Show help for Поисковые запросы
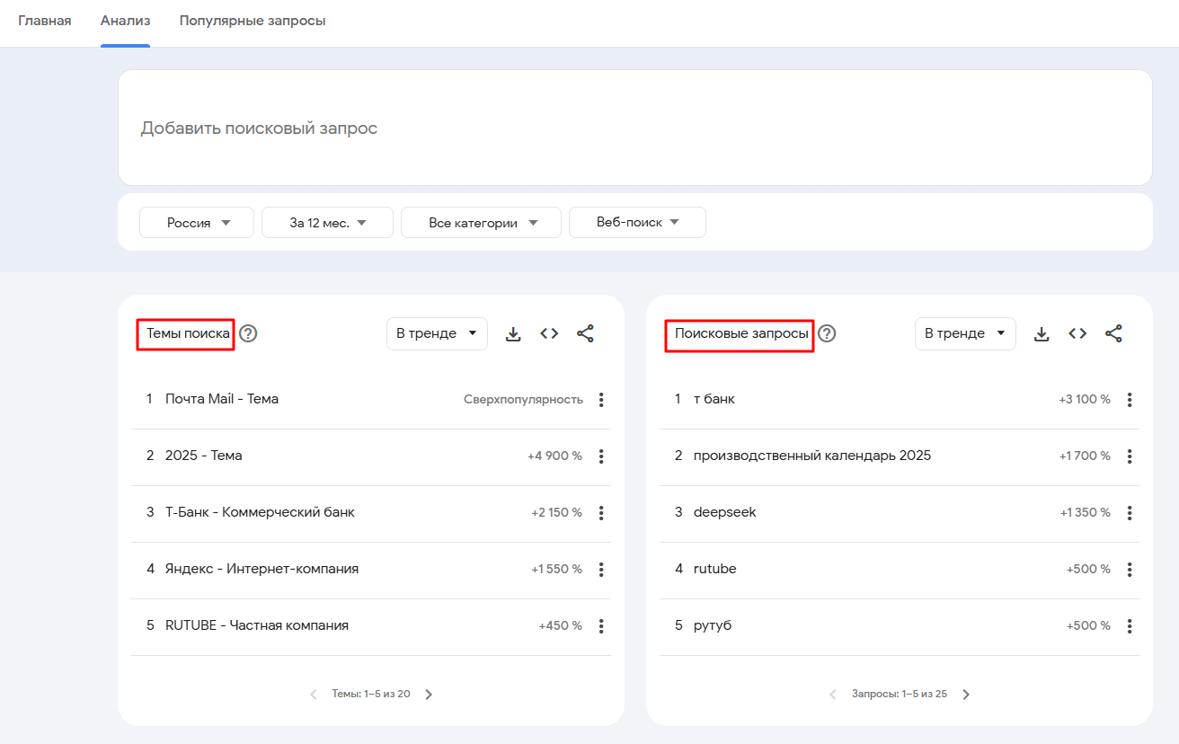The image size is (1179, 744). pyautogui.click(x=827, y=333)
